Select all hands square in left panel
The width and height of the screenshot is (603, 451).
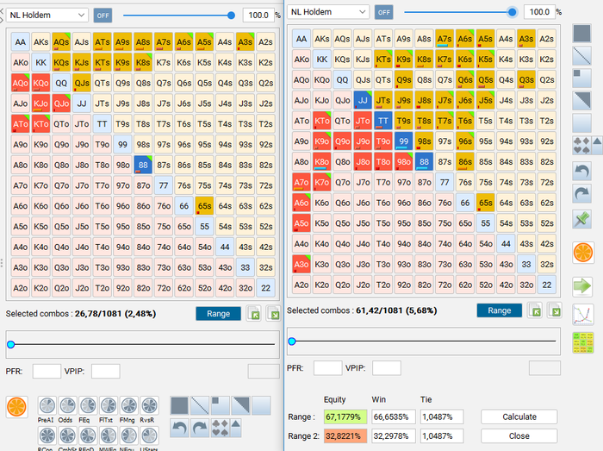[x=179, y=405]
